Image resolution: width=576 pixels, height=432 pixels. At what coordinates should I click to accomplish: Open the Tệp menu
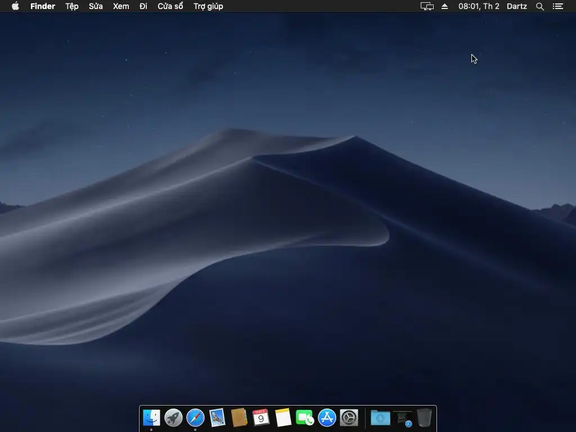(x=72, y=6)
